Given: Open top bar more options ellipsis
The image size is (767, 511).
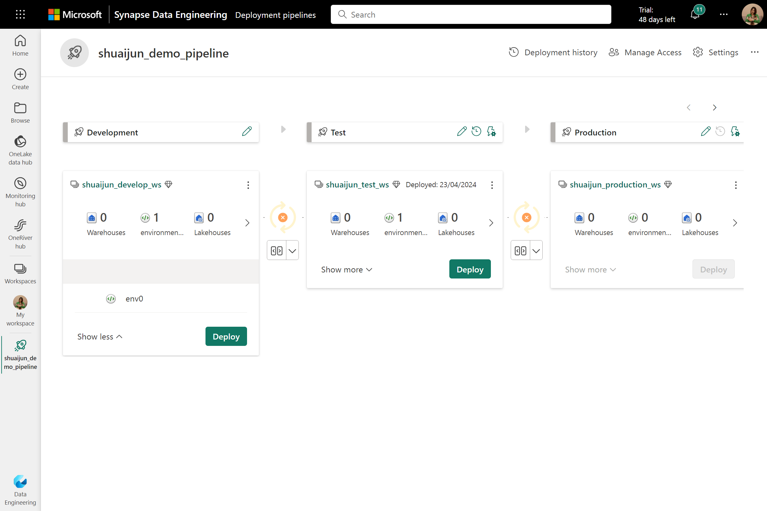Looking at the screenshot, I should click(x=724, y=14).
